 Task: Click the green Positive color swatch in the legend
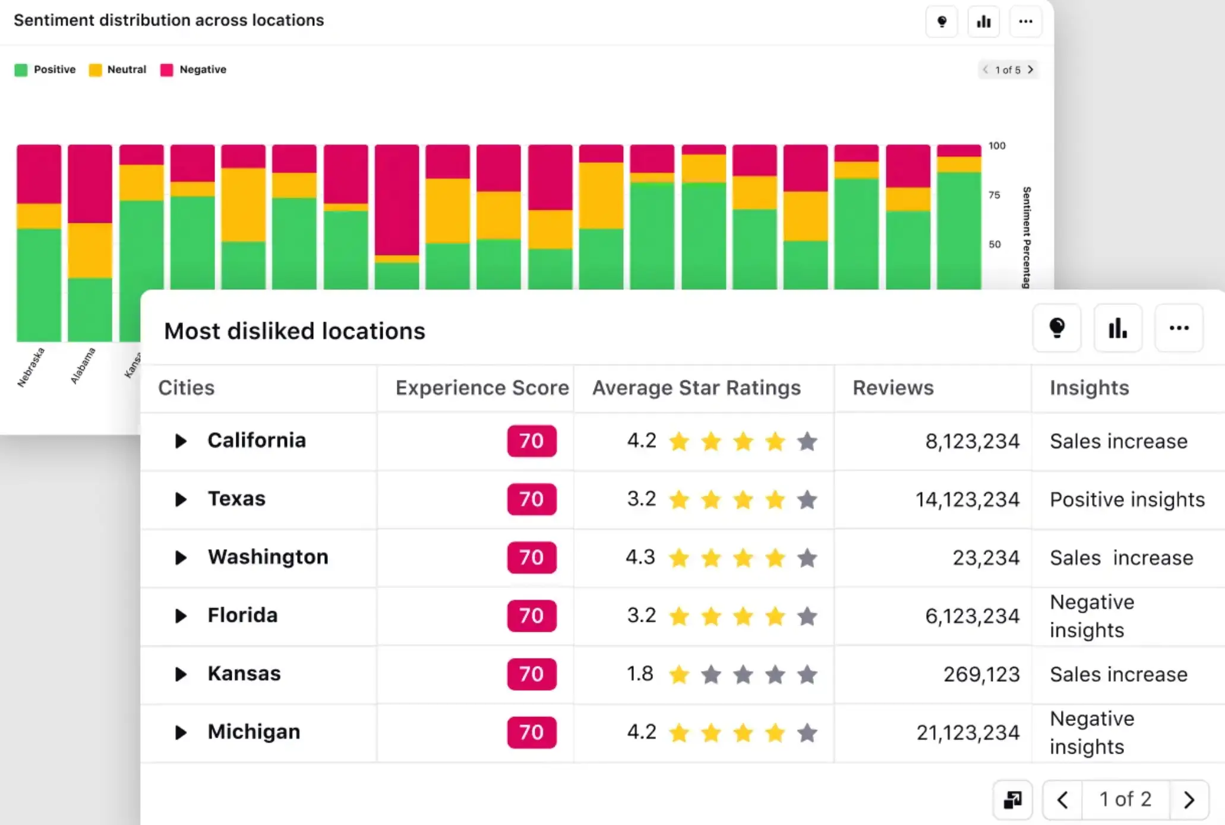click(21, 70)
